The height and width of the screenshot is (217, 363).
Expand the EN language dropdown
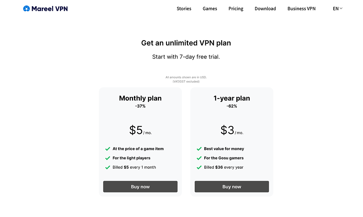pyautogui.click(x=338, y=9)
